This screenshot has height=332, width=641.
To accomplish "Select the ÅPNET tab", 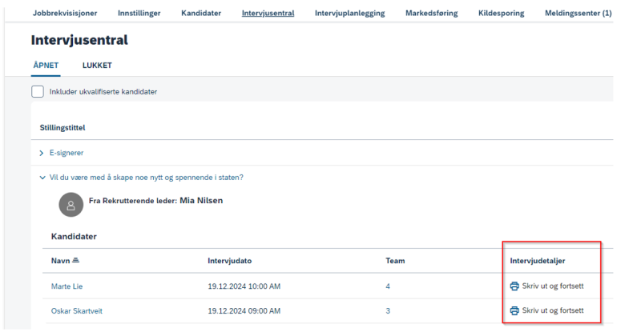I will point(46,66).
